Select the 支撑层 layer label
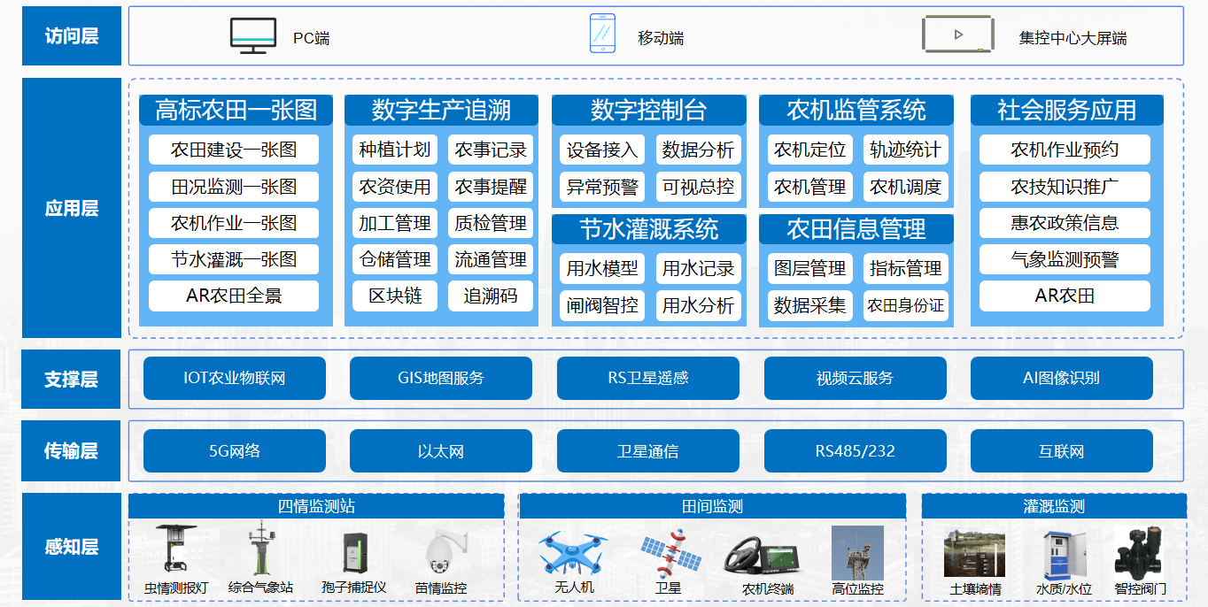The height and width of the screenshot is (607, 1208). 72,380
